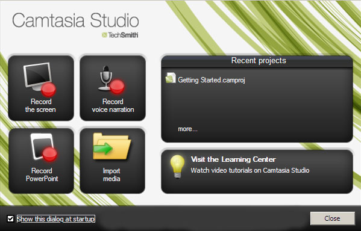Click the Record the screen text label
The height and width of the screenshot is (231, 361).
pos(40,105)
